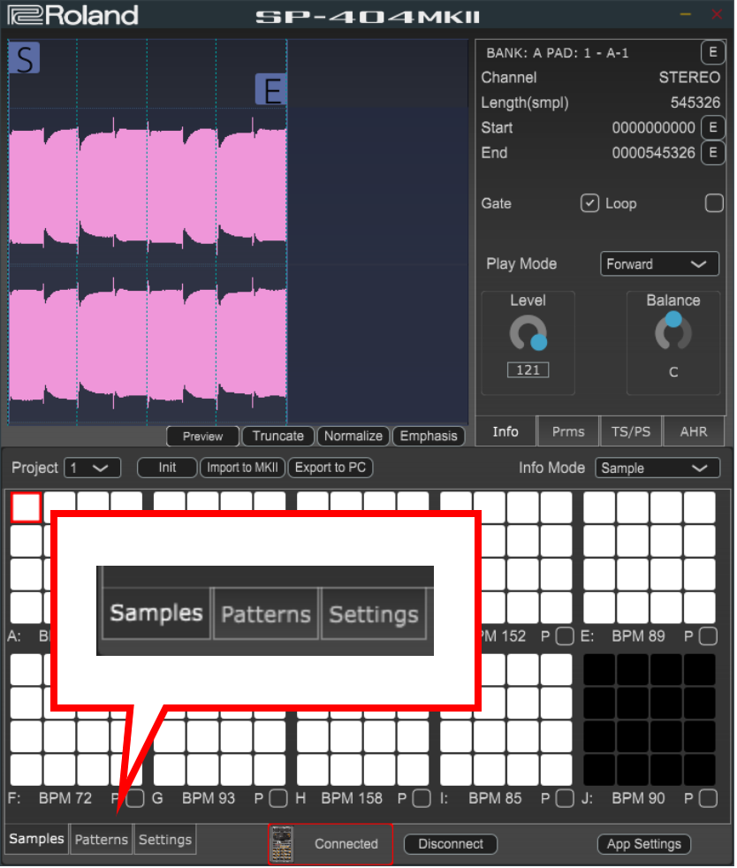Minimize the SP-404MKII window

687,15
